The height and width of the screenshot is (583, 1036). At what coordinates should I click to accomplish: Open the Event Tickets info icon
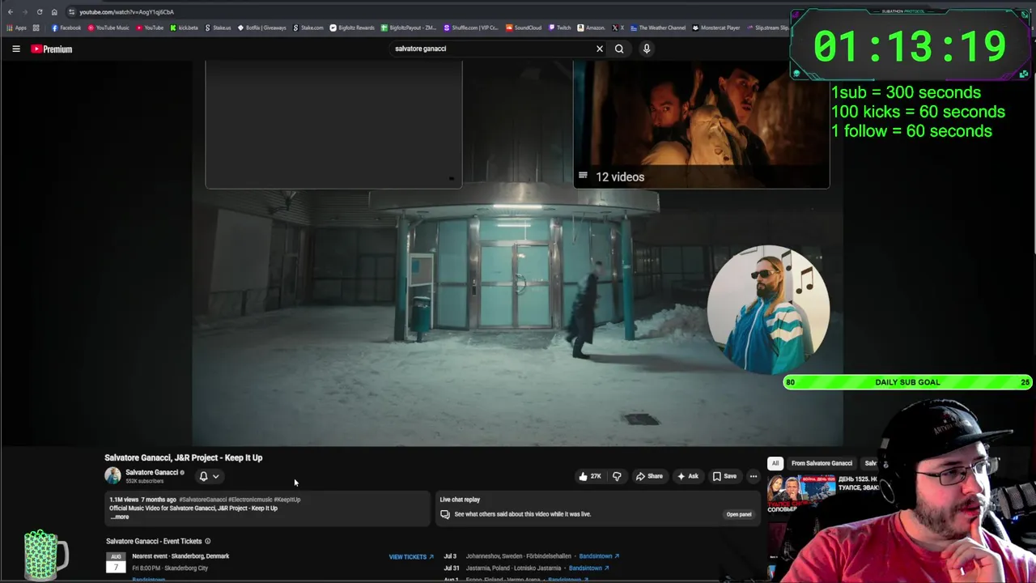207,541
